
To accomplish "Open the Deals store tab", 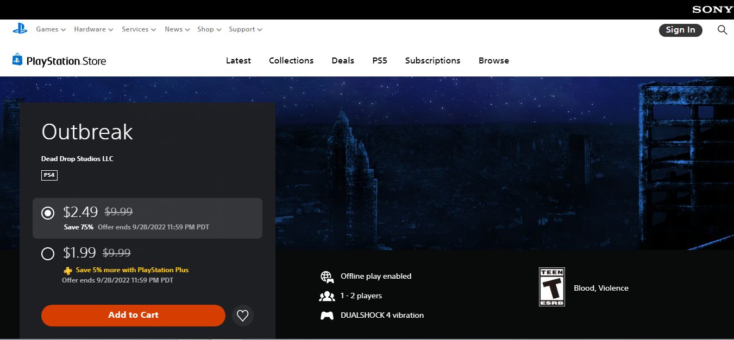I will click(343, 61).
